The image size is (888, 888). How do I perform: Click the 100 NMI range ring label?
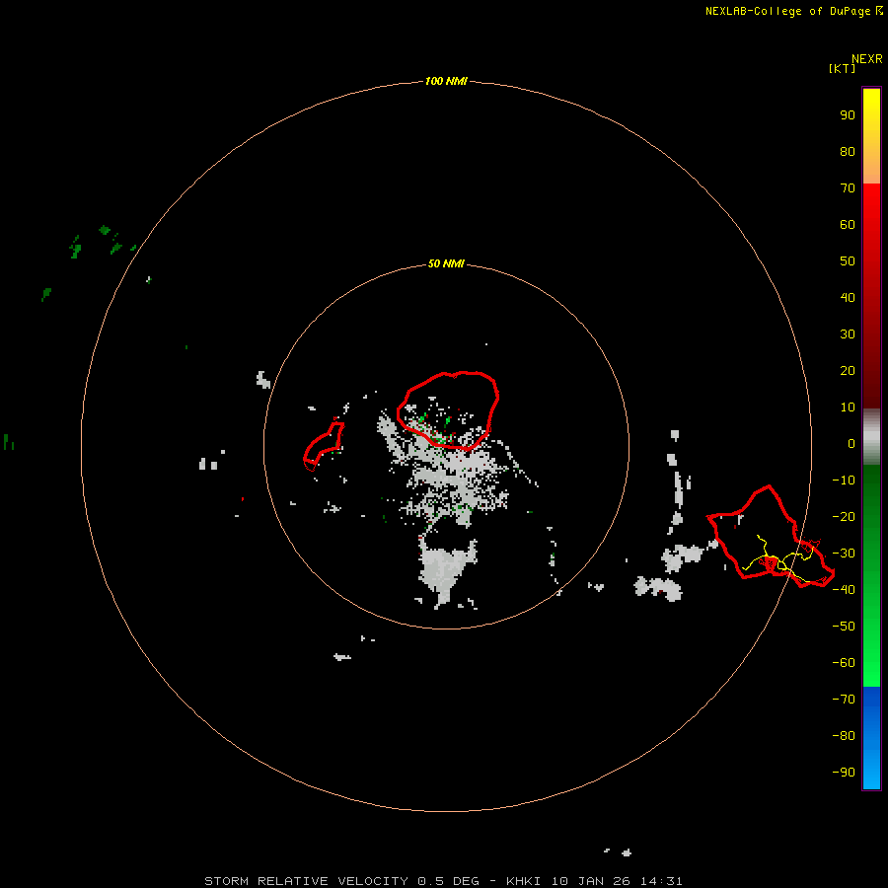tap(446, 81)
